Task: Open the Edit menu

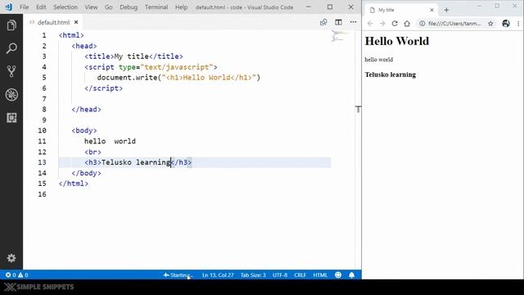Action: click(x=41, y=7)
